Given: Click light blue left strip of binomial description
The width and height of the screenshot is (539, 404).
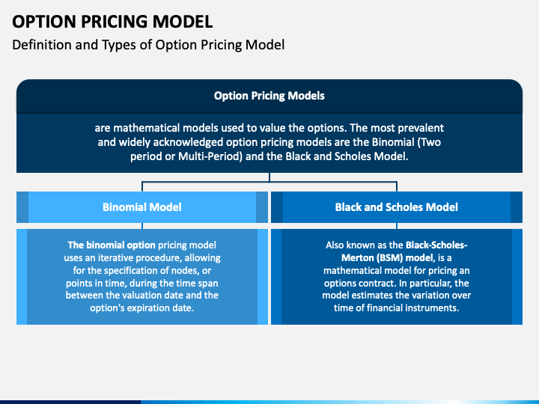Looking at the screenshot, I should coord(22,277).
